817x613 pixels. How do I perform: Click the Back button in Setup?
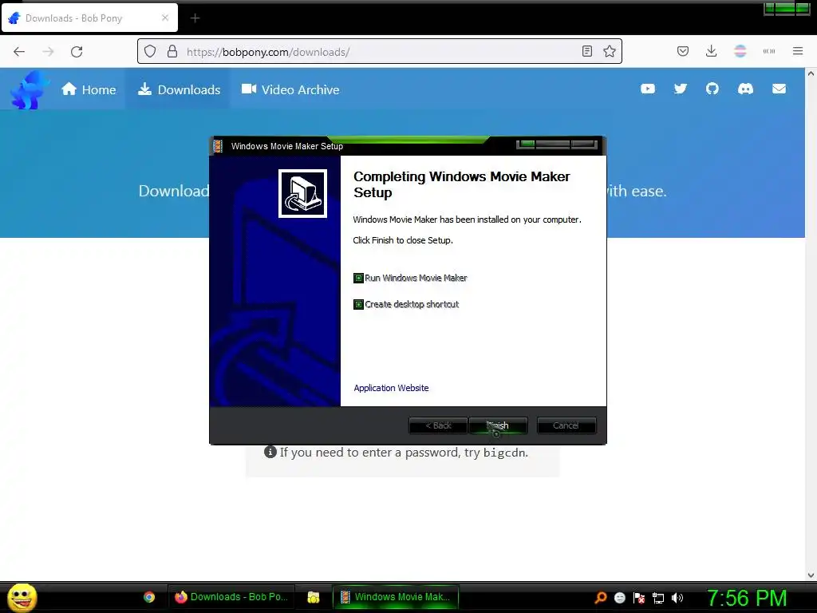tap(438, 425)
